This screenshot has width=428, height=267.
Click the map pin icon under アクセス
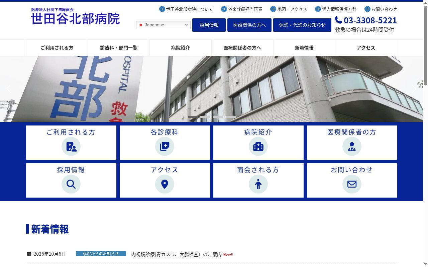[165, 184]
